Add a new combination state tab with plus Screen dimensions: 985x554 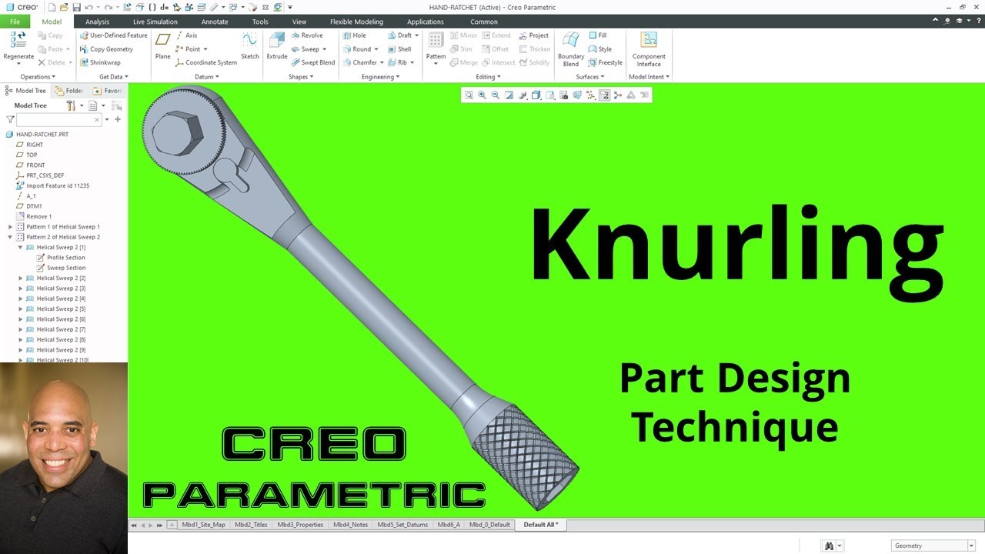[172, 525]
